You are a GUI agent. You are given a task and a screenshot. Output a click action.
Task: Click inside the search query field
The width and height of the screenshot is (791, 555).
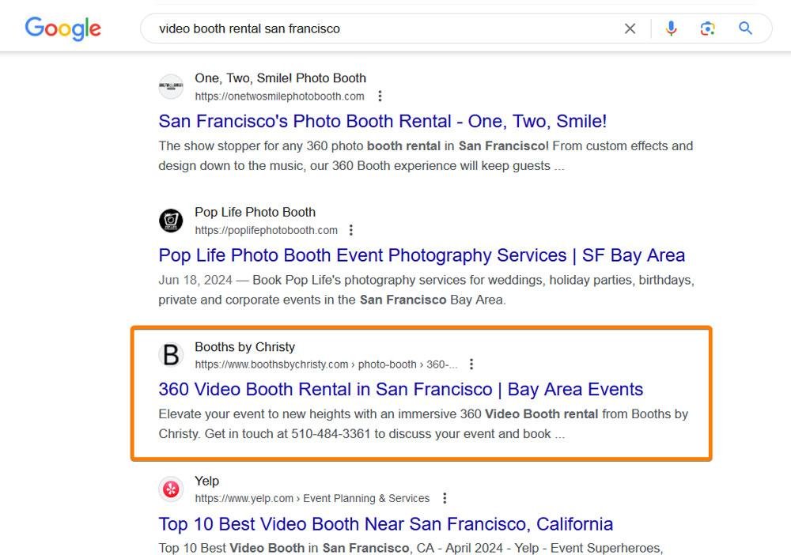click(x=380, y=28)
